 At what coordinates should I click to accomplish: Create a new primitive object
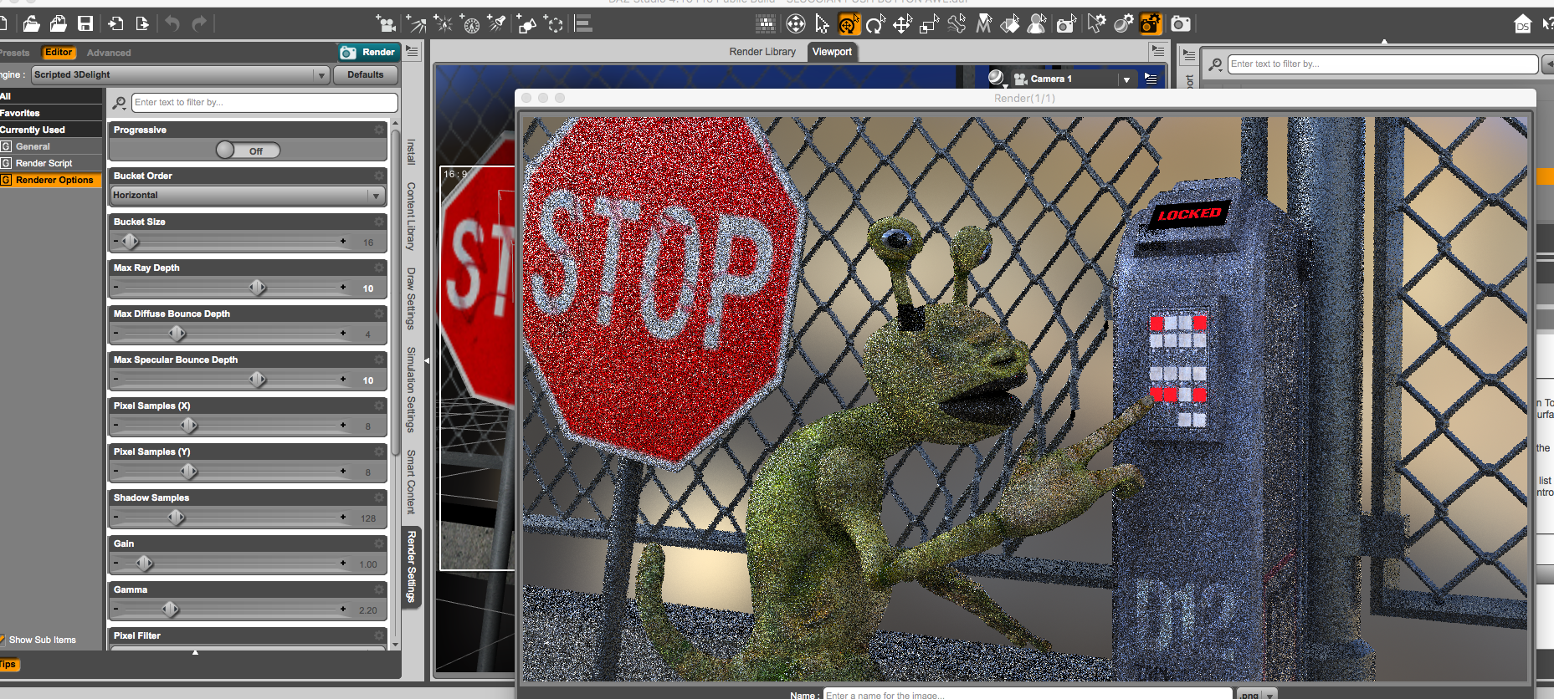(x=526, y=24)
